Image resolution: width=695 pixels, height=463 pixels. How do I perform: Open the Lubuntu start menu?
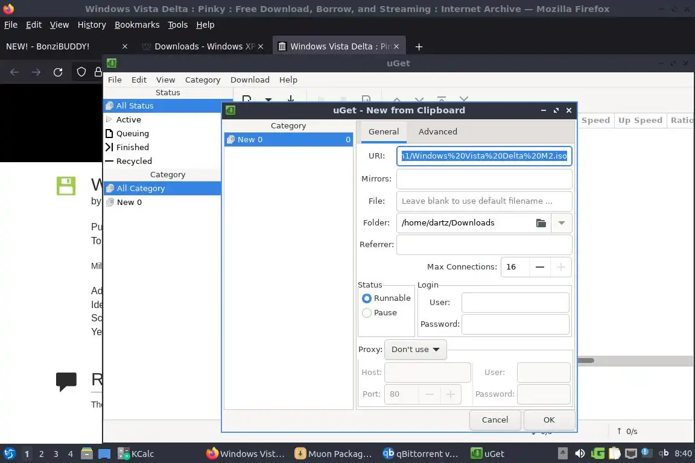pyautogui.click(x=9, y=454)
